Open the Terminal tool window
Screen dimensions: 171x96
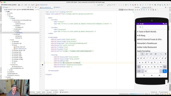tap(32, 92)
